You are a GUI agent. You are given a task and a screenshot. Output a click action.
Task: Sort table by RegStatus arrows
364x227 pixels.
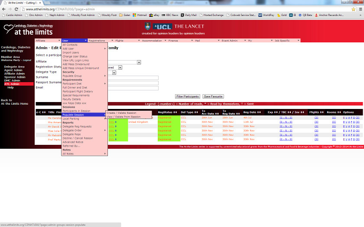[x=175, y=112]
